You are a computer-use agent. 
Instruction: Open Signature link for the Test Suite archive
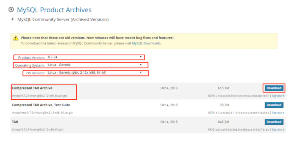click(278, 113)
